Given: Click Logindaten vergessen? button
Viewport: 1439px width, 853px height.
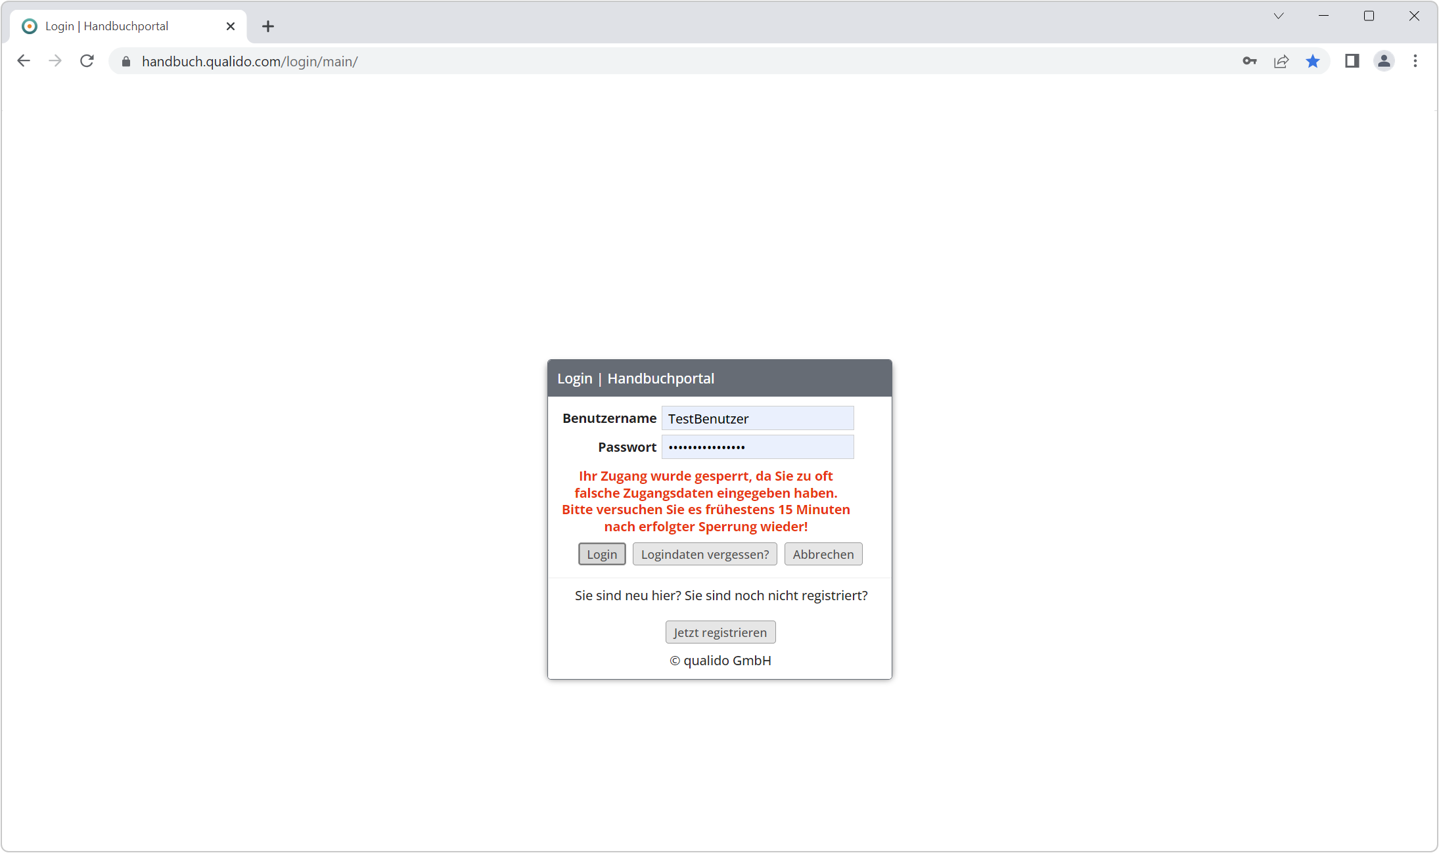Looking at the screenshot, I should tap(704, 554).
